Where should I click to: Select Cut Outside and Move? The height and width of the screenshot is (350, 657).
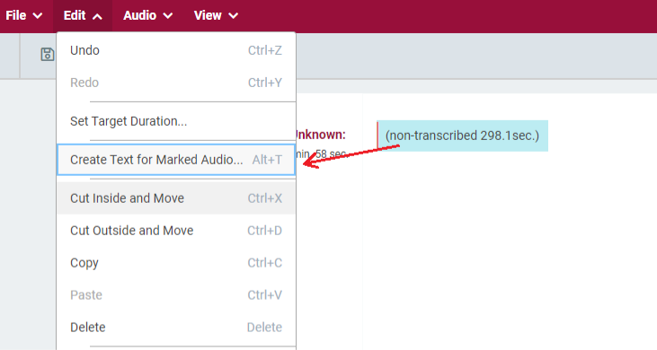click(176, 231)
